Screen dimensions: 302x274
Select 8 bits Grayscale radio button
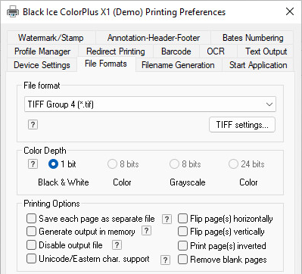[174, 164]
